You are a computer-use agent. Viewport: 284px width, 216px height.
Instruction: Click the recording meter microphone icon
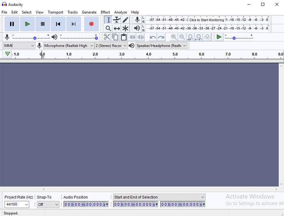137,20
